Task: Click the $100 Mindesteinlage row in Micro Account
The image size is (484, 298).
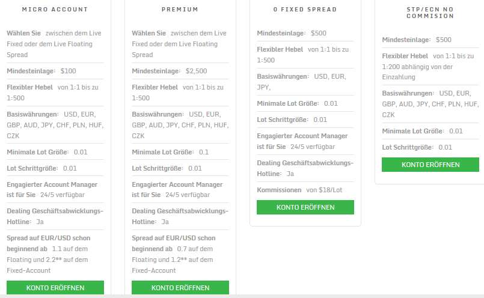Action: pos(55,71)
